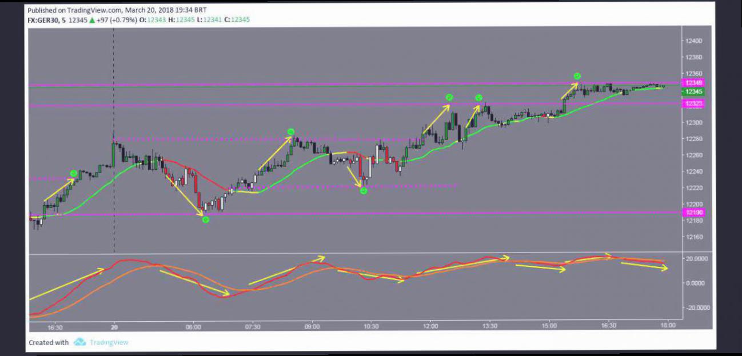Click the green up-triangle price change indicator
The height and width of the screenshot is (356, 742).
91,20
